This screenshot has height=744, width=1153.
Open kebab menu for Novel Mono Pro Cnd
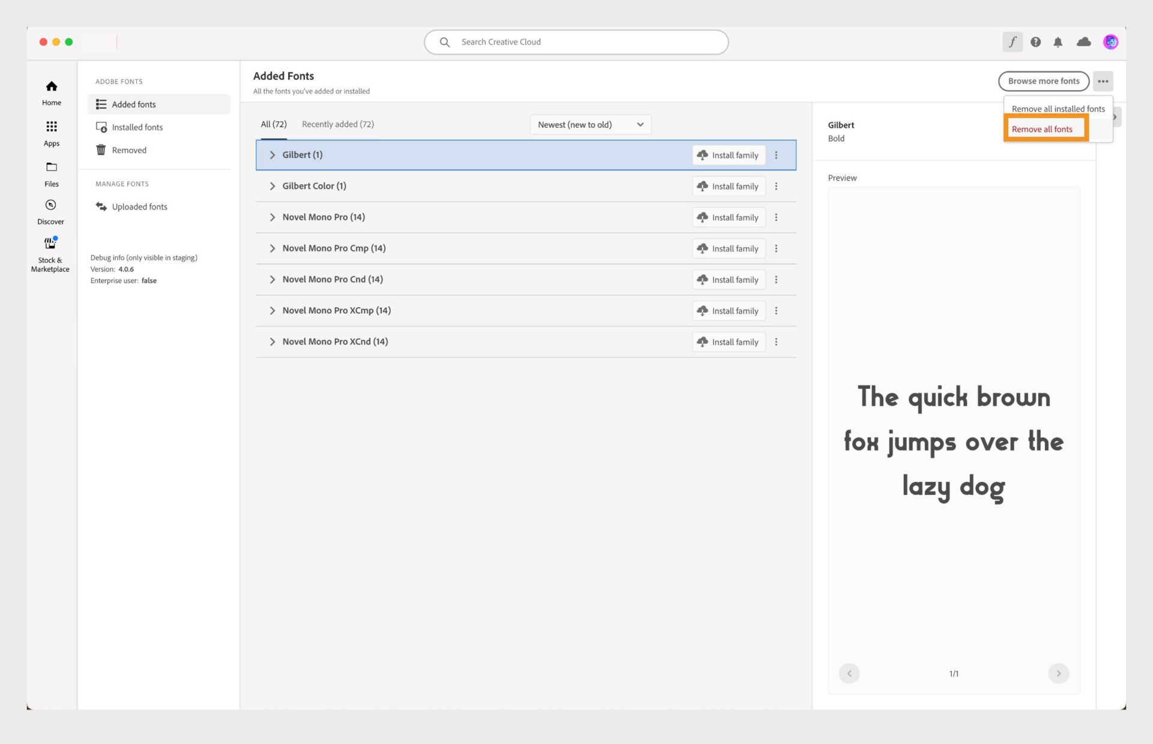pos(776,280)
